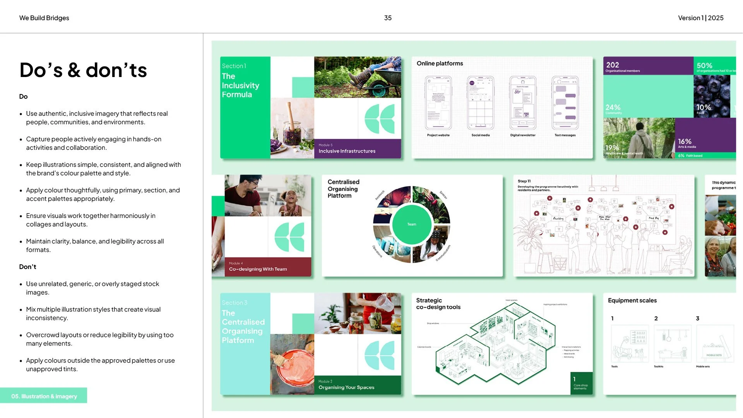Click the Step 11 line illustration slide
Image resolution: width=743 pixels, height=418 pixels.
click(x=603, y=226)
